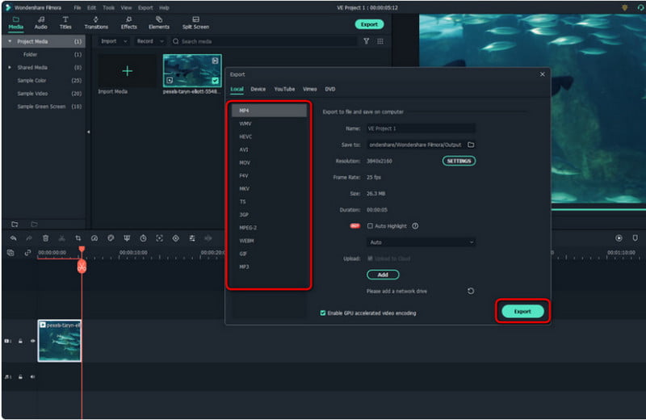Viewport: 646px width, 420px height.
Task: Click the Auto Highlight help icon
Action: [x=415, y=226]
